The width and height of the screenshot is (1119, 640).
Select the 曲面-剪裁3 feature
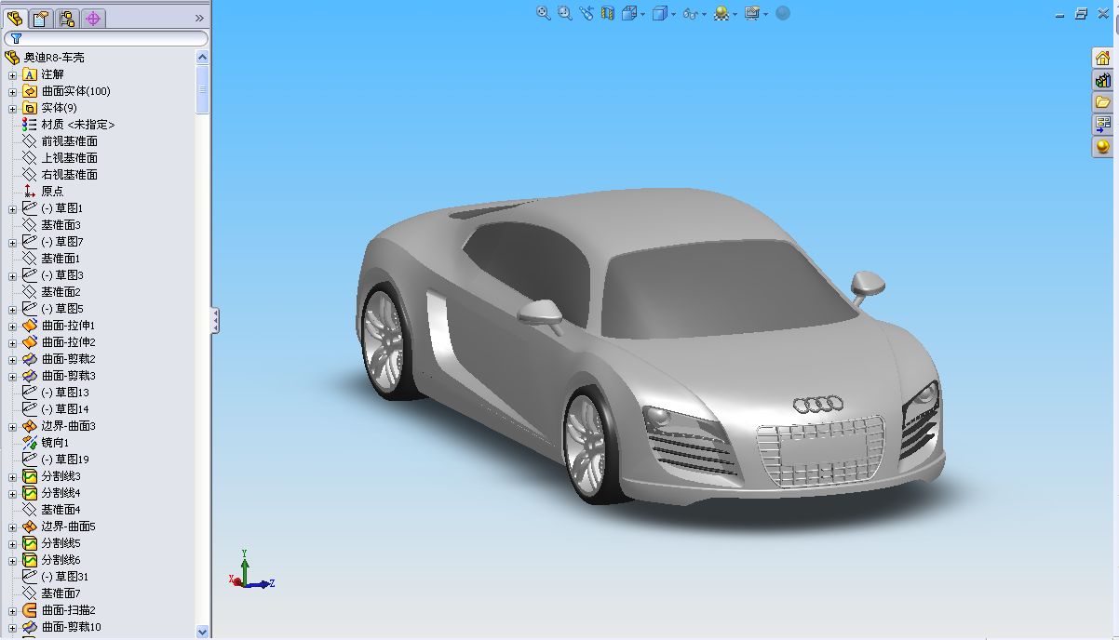coord(68,376)
